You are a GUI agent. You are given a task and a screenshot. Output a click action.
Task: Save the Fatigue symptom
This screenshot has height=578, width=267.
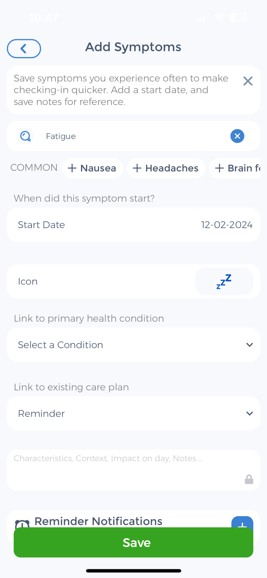click(133, 542)
